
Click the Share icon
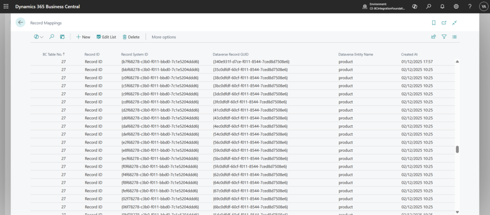click(434, 37)
